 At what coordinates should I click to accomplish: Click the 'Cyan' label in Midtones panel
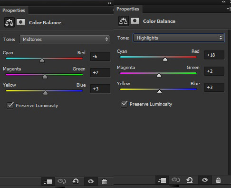(x=8, y=53)
